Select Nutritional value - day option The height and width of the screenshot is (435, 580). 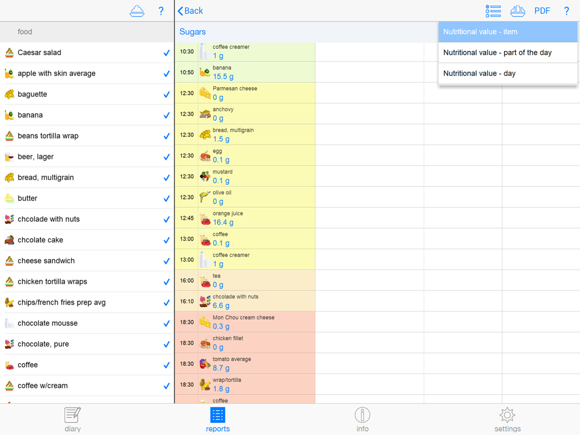(x=507, y=73)
